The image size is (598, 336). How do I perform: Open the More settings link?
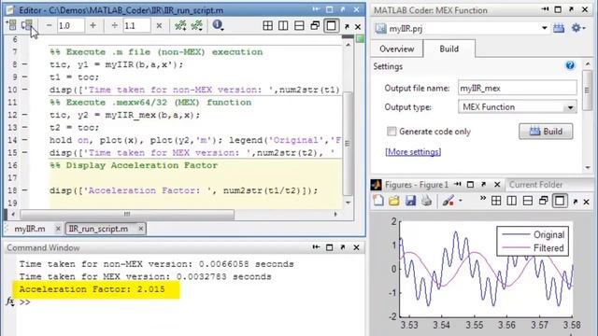(413, 151)
